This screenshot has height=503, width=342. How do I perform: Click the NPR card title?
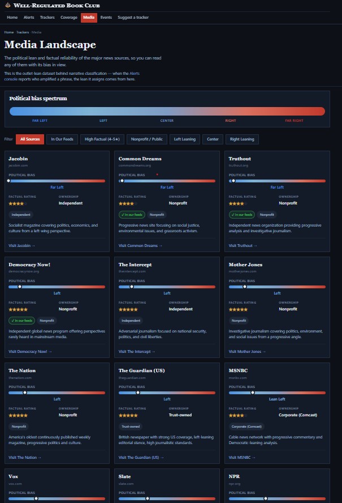pyautogui.click(x=235, y=476)
